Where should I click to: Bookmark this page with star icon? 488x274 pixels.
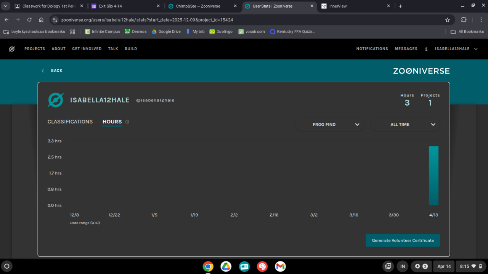[447, 20]
